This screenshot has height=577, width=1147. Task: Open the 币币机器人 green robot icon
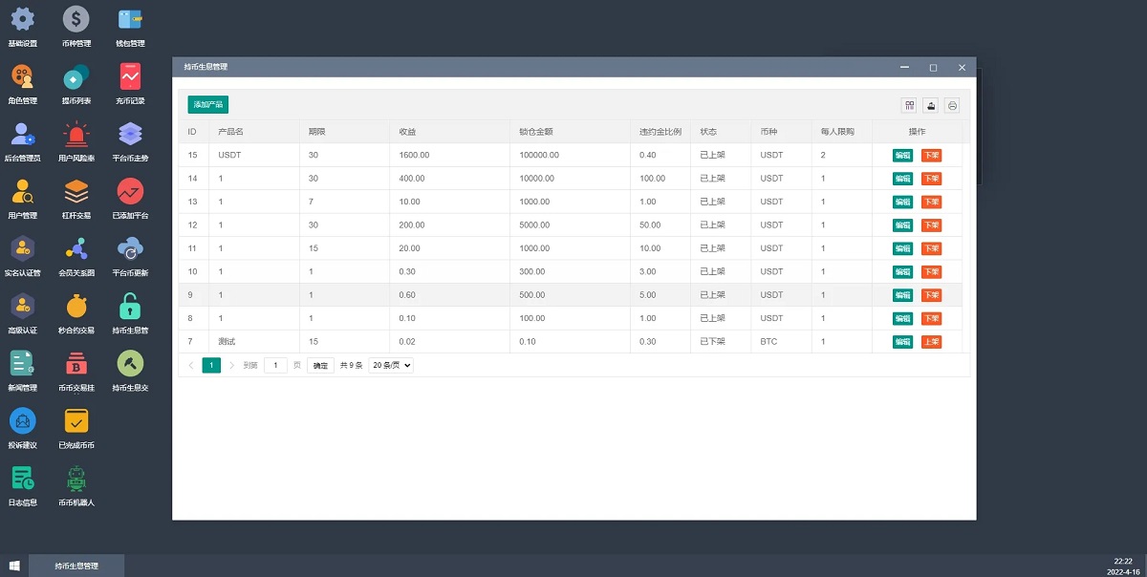[x=76, y=479]
